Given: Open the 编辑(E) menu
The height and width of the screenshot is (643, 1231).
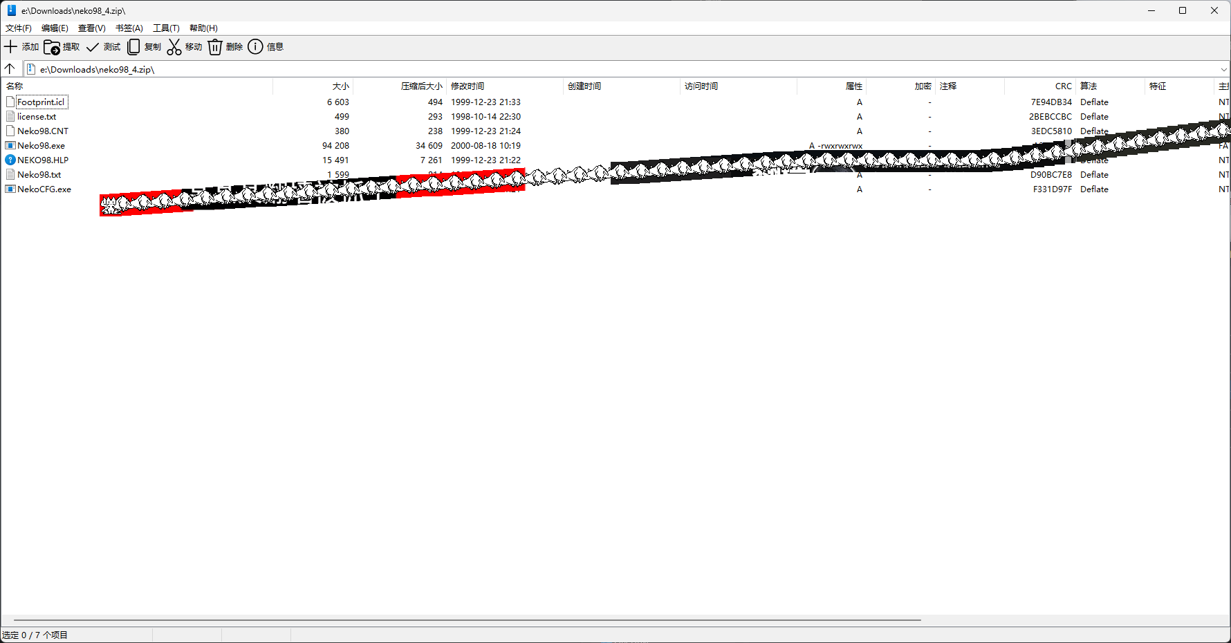Looking at the screenshot, I should tap(55, 28).
